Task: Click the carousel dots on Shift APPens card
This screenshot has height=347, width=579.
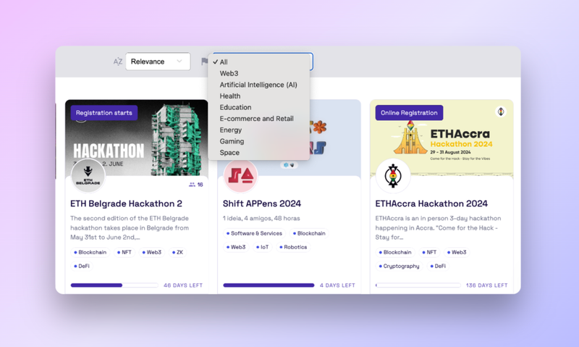Action: (x=289, y=165)
